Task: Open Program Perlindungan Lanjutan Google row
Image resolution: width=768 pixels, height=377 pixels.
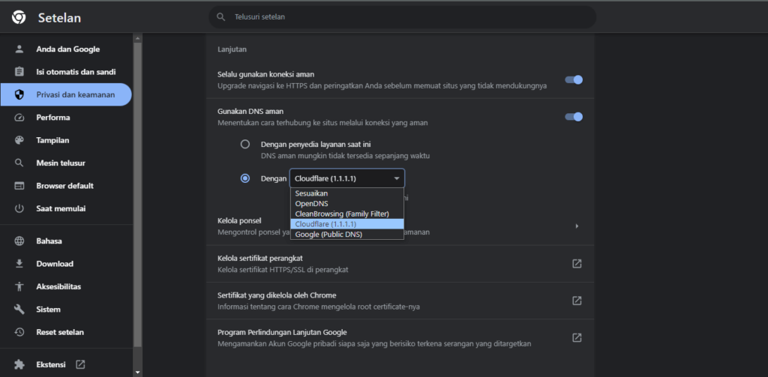Action: click(400, 337)
